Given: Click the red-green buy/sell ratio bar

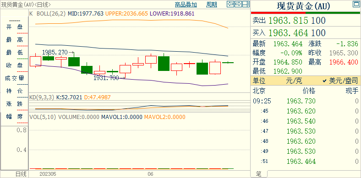Looking at the screenshot, I should pyautogui.click(x=306, y=13).
